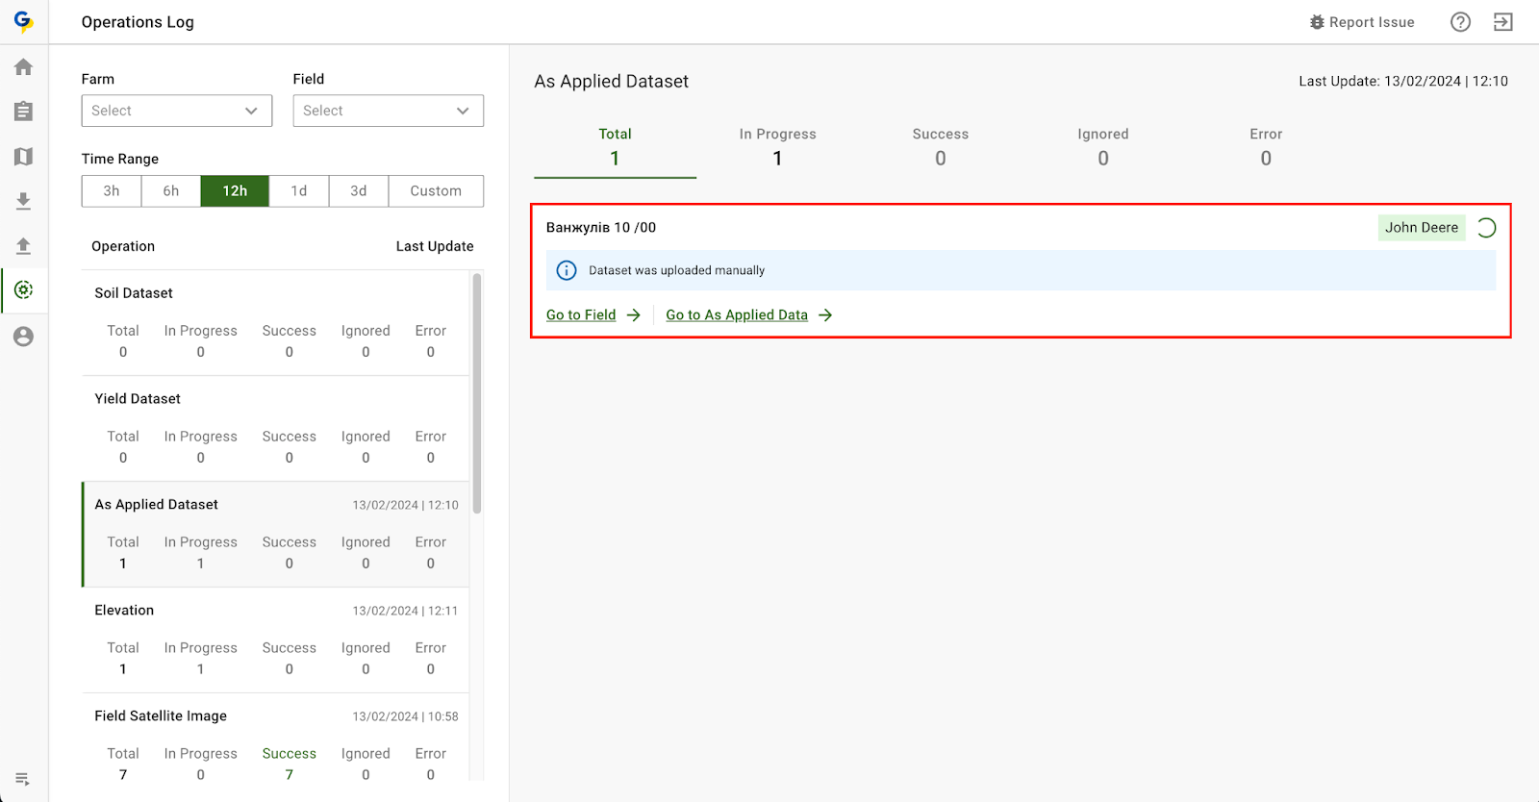Viewport: 1539px width, 802px height.
Task: Expand the sidebar menu at bottom left
Action: (23, 779)
